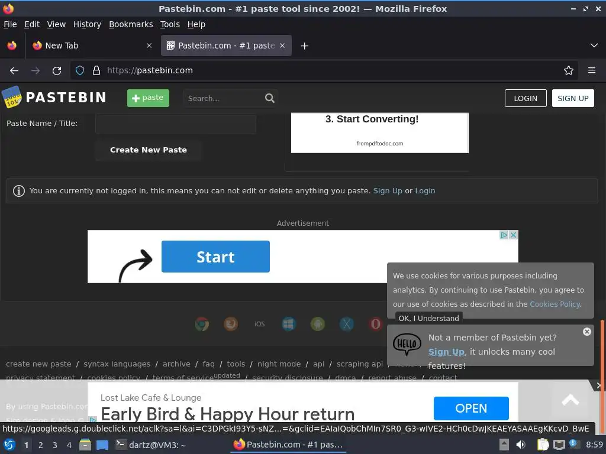Open the tools footer link
Screen dimensions: 606x454
pyautogui.click(x=236, y=364)
